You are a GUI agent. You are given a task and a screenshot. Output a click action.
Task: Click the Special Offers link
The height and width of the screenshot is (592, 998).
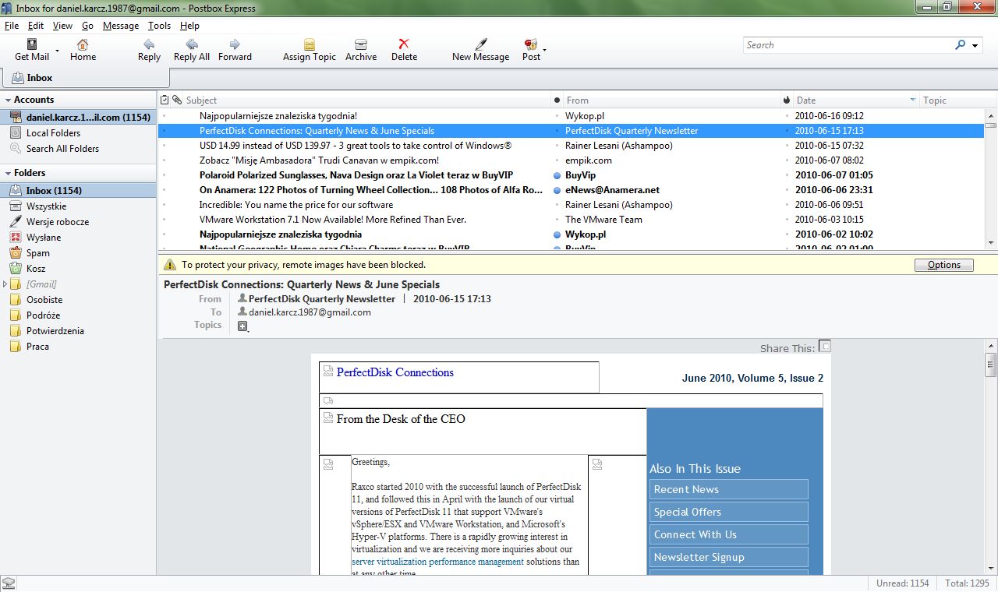tap(728, 512)
